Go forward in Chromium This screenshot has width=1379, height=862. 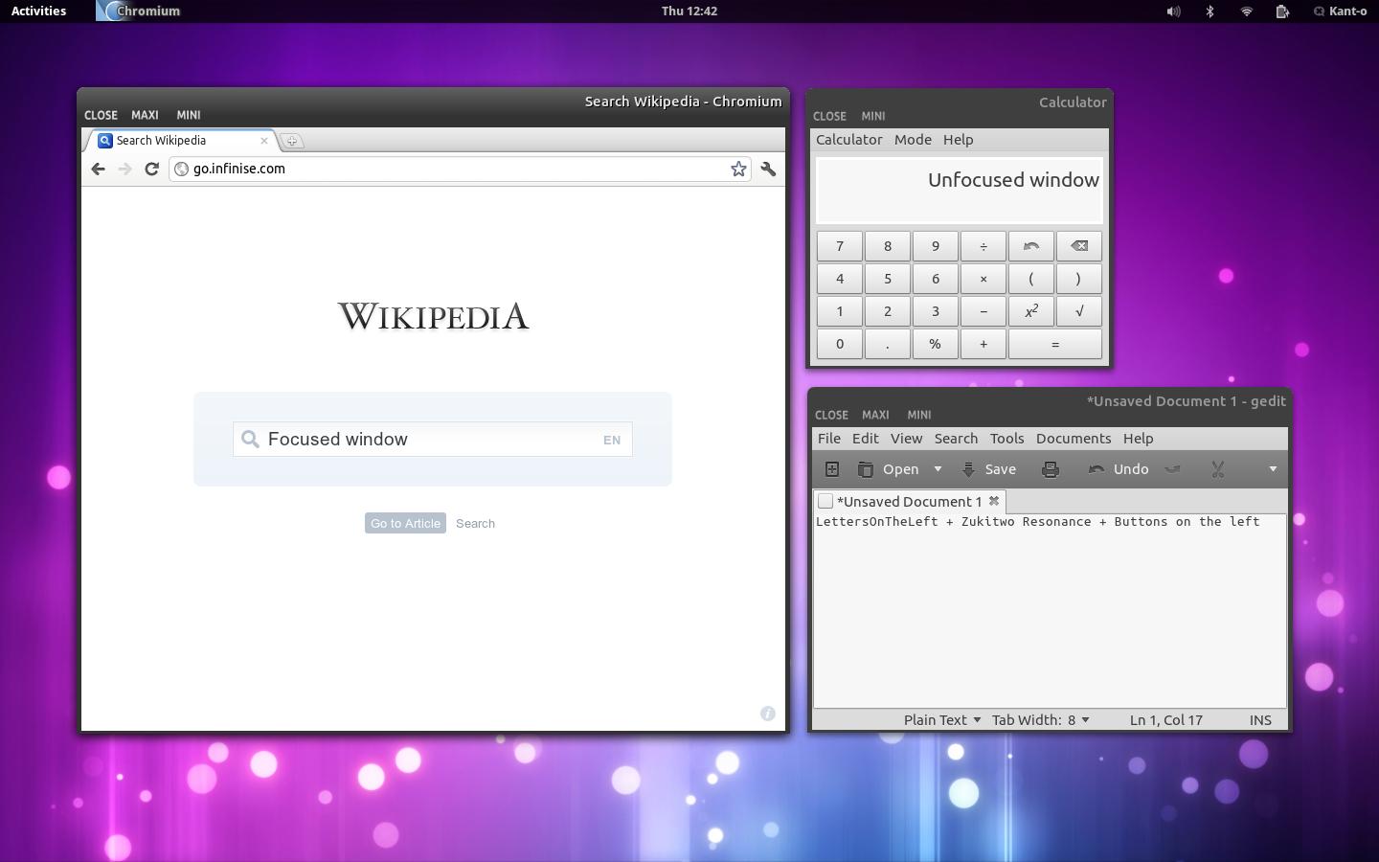click(124, 169)
